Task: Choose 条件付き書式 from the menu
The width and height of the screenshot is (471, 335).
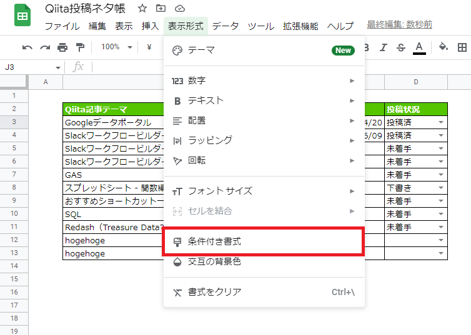Action: [x=264, y=241]
